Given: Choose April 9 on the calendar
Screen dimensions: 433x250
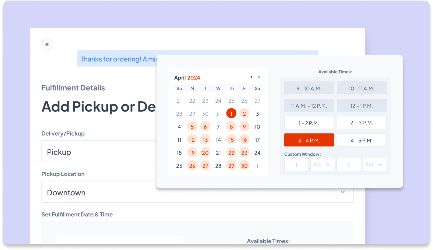Looking at the screenshot, I should [x=244, y=127].
